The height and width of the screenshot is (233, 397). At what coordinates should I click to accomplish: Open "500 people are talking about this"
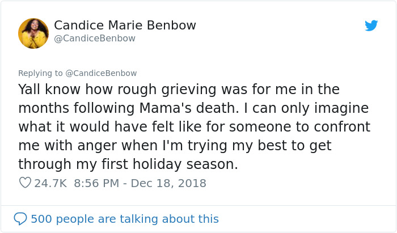click(124, 219)
